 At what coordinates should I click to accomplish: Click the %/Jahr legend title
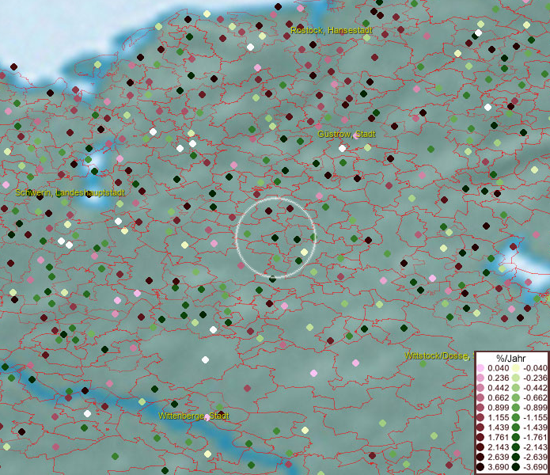coord(510,358)
